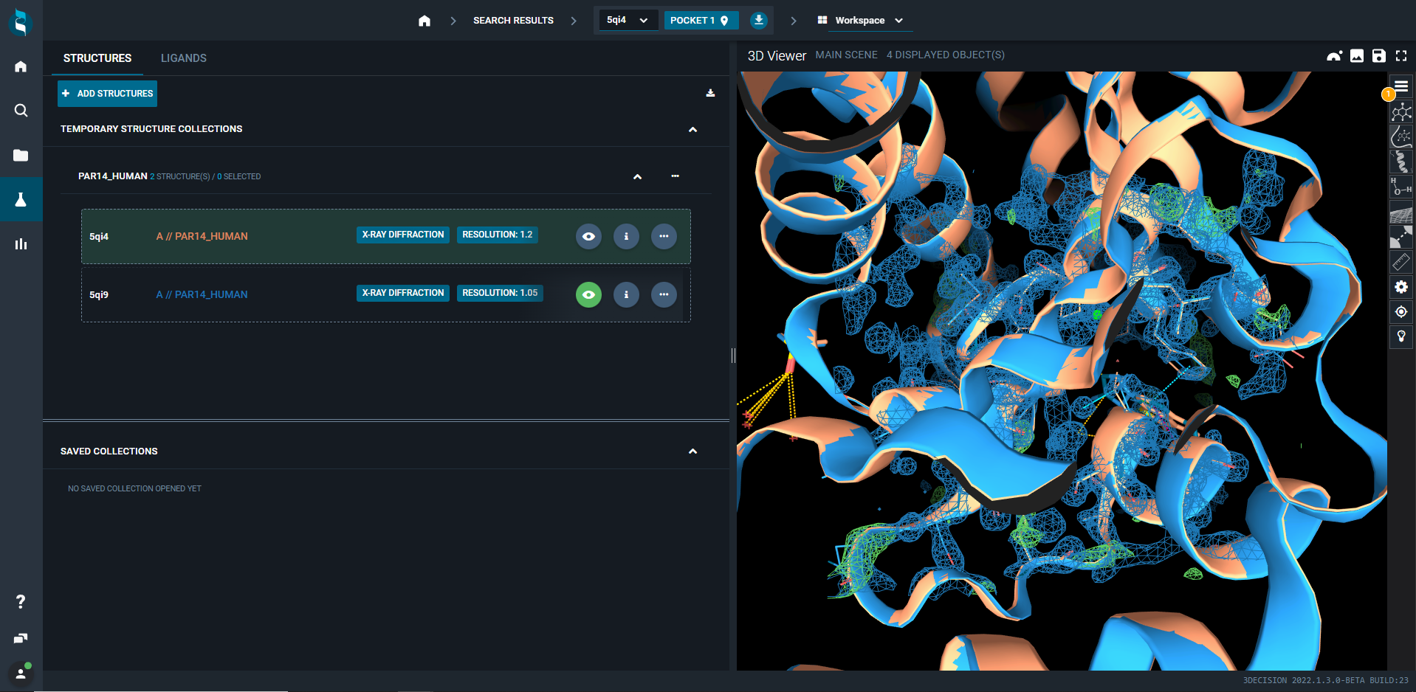This screenshot has width=1416, height=692.
Task: Open the help question mark
Action: coord(21,602)
